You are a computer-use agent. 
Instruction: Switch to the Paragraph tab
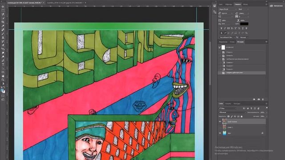[x=245, y=4]
